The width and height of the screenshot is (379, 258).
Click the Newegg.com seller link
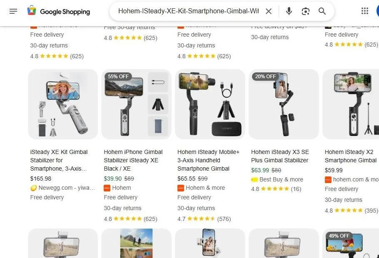tap(62, 188)
